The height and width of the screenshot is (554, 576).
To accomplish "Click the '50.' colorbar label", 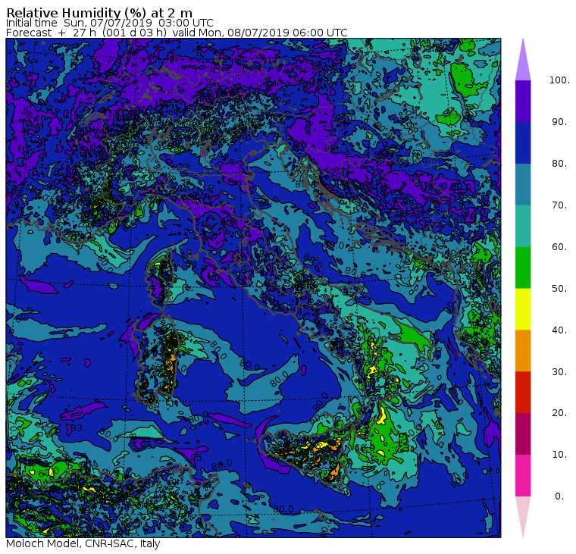I will [x=559, y=289].
